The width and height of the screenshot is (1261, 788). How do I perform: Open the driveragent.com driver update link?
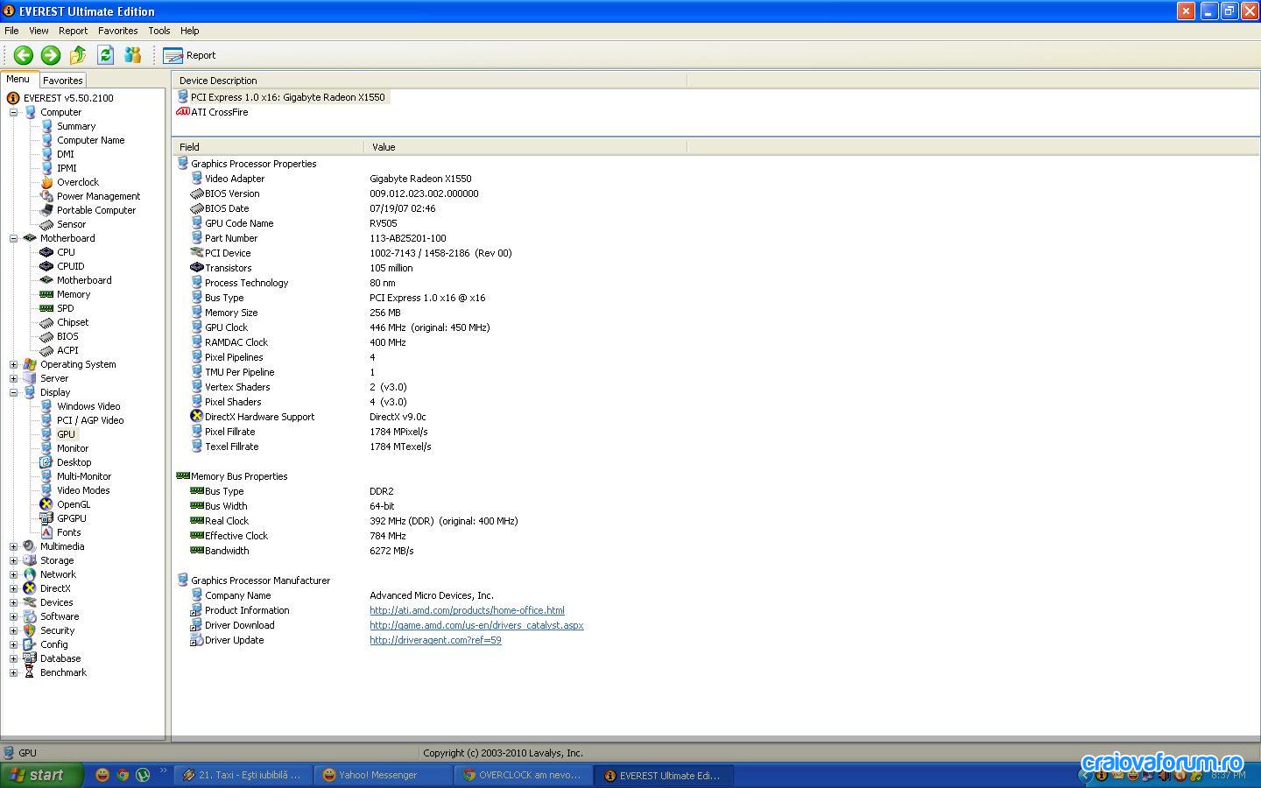tap(435, 640)
